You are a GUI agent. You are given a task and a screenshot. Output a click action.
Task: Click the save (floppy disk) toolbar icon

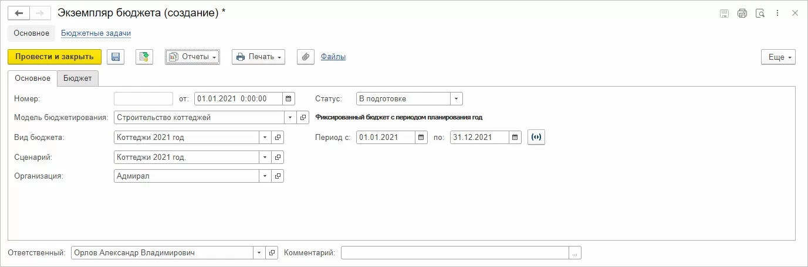pos(116,57)
